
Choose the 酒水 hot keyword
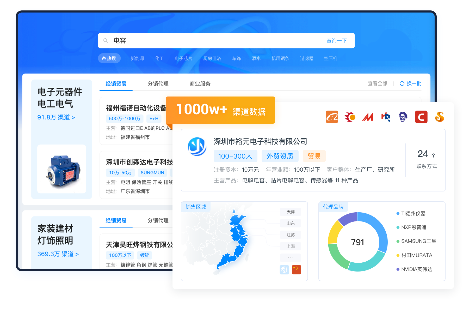click(x=256, y=58)
